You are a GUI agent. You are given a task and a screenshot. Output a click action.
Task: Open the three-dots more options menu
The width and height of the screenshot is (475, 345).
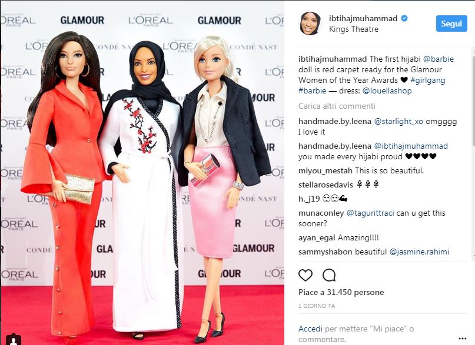pos(462,339)
